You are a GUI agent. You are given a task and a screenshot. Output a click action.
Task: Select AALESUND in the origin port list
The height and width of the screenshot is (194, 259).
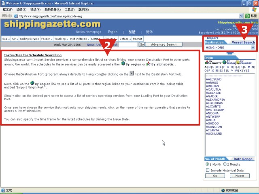click(214, 79)
